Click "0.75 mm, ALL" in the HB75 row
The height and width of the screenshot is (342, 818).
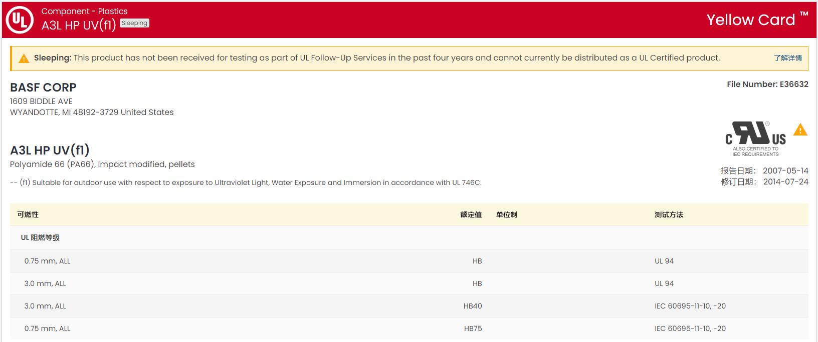point(47,328)
